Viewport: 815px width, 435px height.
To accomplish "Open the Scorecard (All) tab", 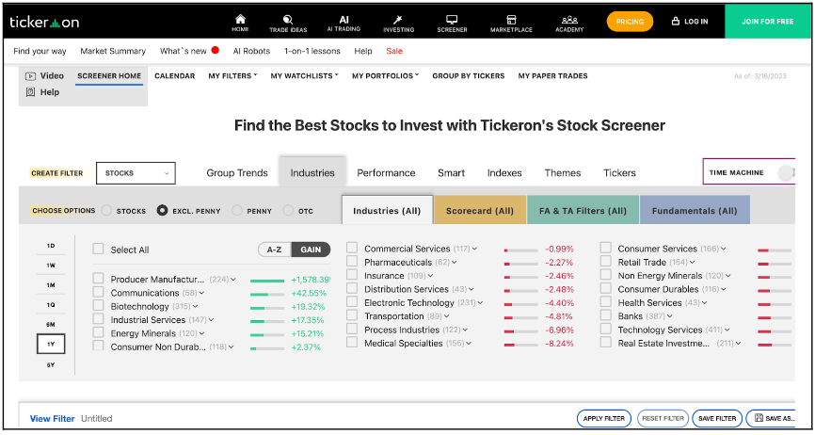I will coord(480,211).
